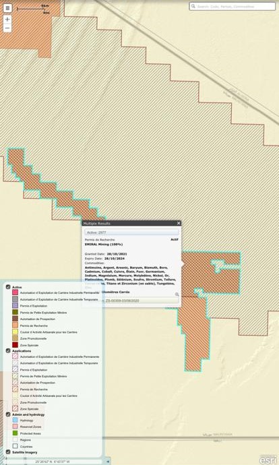Disable the Admin and hydrology checkbox

tap(8, 414)
